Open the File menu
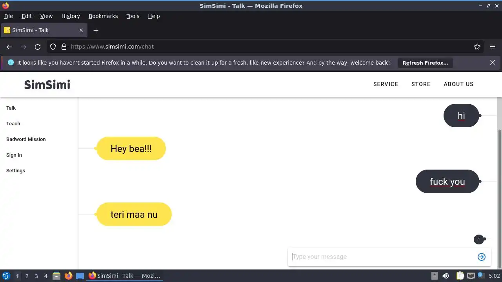502x282 pixels. pos(9,16)
